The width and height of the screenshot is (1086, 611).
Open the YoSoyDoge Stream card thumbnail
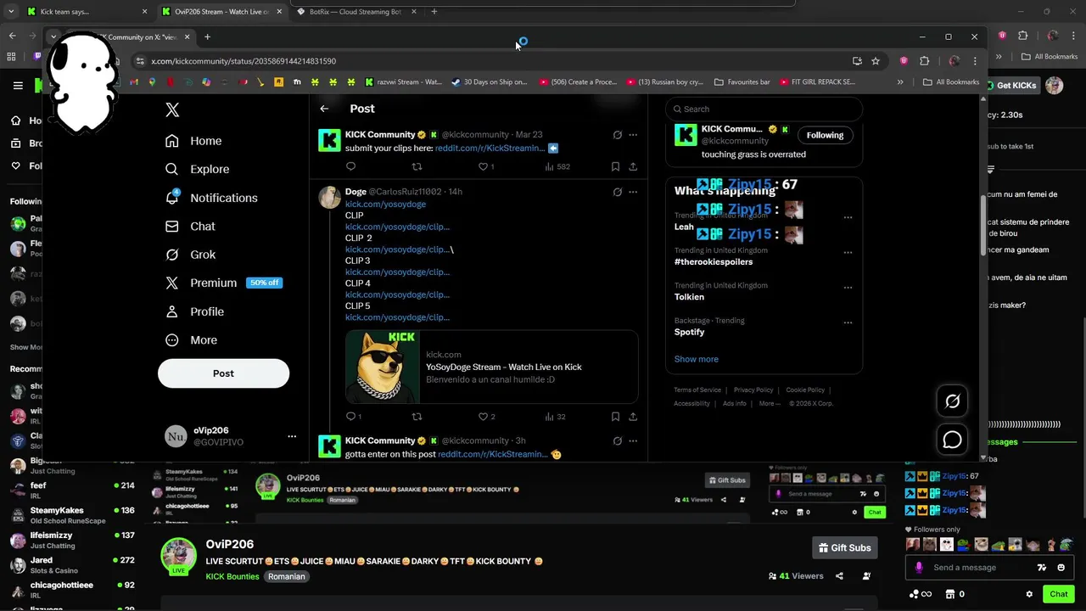pyautogui.click(x=382, y=367)
